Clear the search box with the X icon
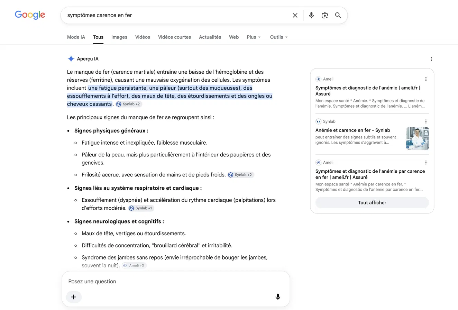Image resolution: width=458 pixels, height=310 pixels. 295,15
